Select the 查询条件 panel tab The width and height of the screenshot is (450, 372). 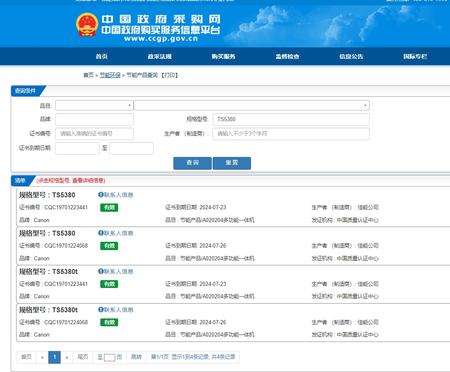(26, 91)
